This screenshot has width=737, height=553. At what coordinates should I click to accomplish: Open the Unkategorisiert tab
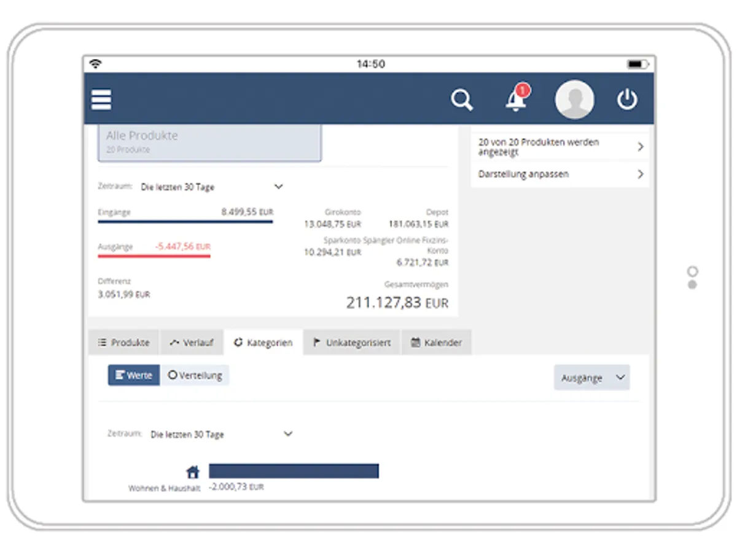352,343
